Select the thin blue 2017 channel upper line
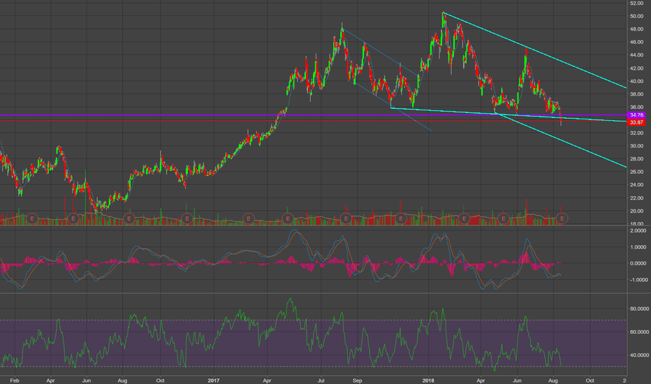The height and width of the screenshot is (384, 651). [380, 52]
